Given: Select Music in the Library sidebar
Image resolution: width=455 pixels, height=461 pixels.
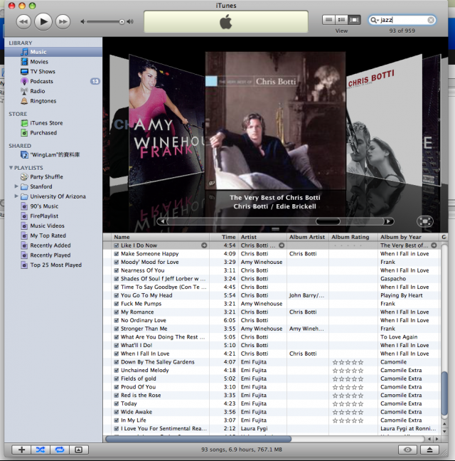Looking at the screenshot, I should pos(53,52).
